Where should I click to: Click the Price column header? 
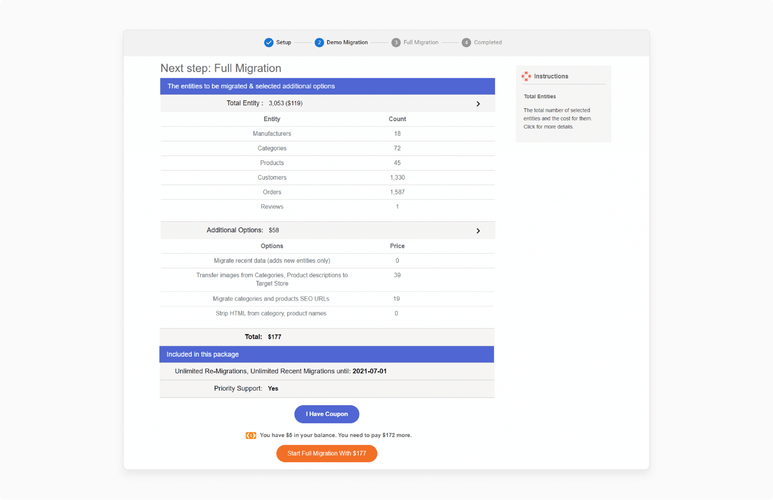(397, 246)
